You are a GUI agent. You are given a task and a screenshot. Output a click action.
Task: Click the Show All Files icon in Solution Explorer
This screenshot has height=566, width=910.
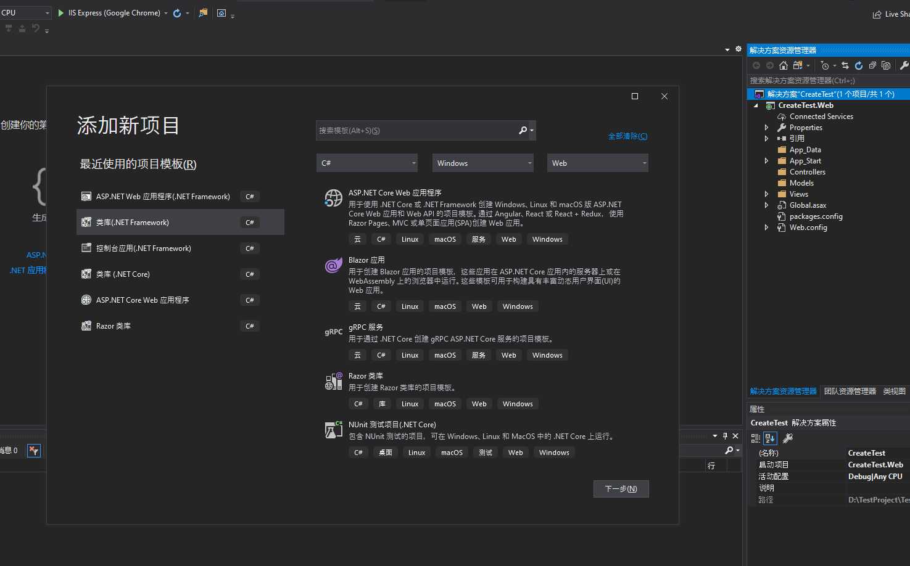point(886,65)
